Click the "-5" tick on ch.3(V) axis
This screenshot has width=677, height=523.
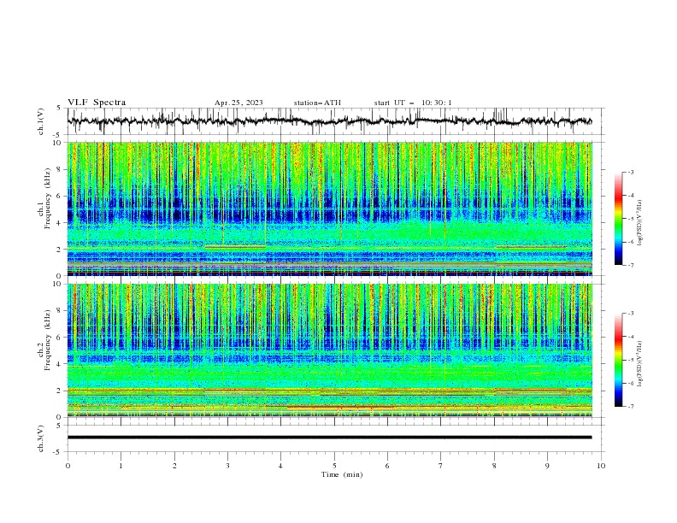point(58,452)
